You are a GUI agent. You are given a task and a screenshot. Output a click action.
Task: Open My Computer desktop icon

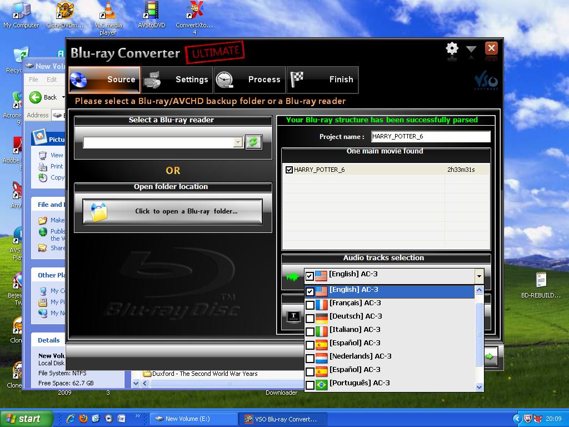[x=21, y=15]
